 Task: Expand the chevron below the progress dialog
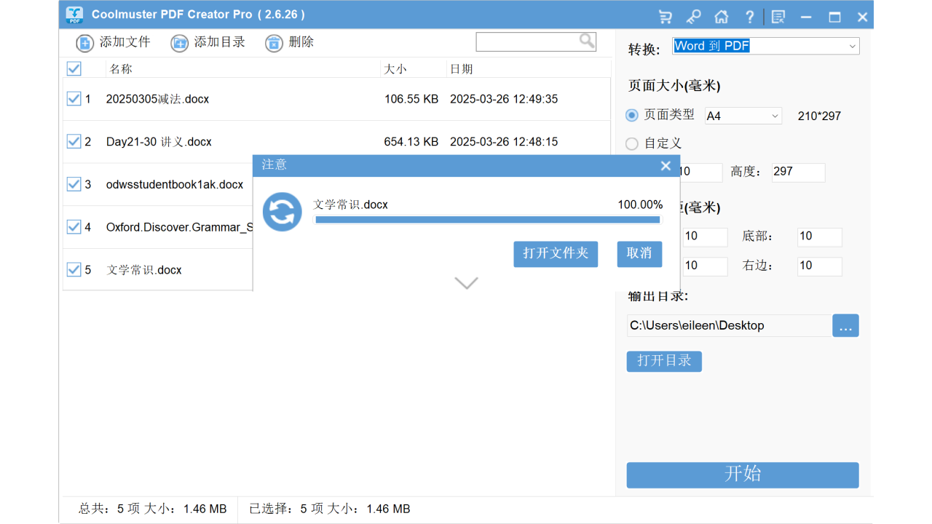(x=465, y=282)
